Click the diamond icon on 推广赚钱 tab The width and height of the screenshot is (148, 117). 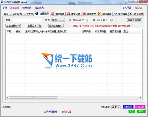(x=115, y=14)
